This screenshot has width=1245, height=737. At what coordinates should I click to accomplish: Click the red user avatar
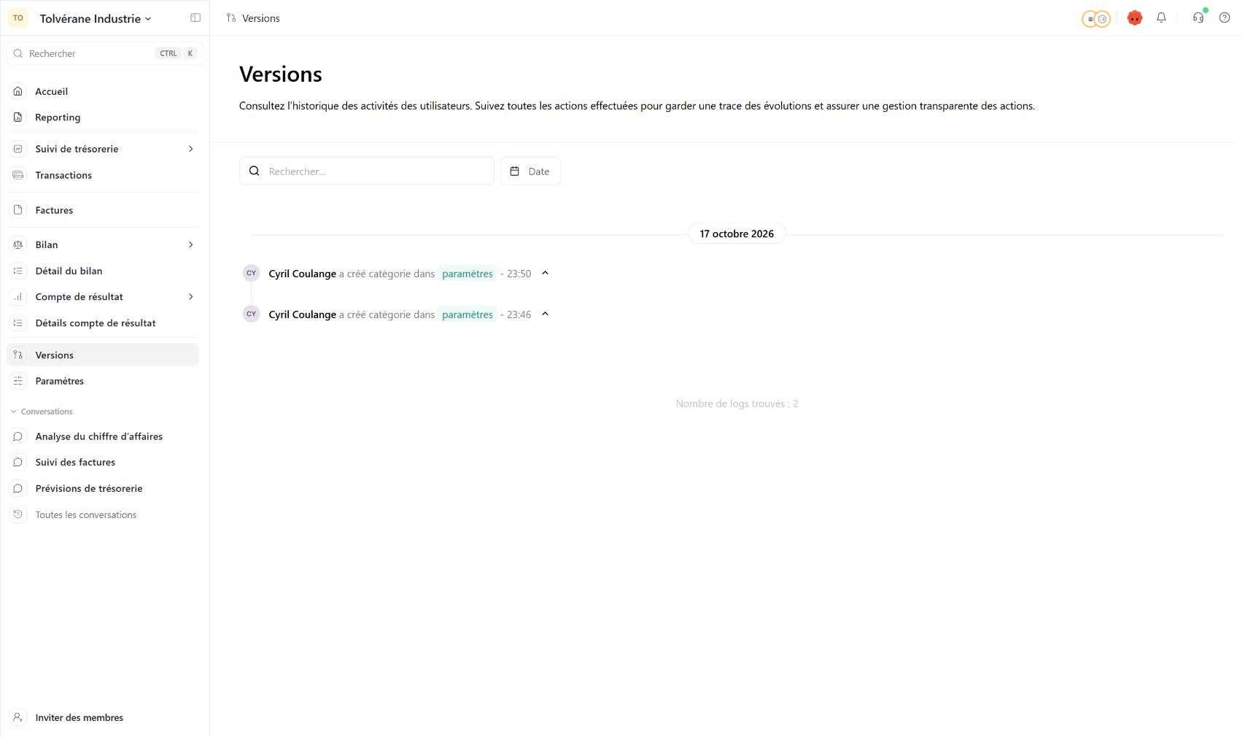[x=1135, y=18]
